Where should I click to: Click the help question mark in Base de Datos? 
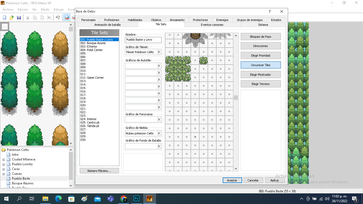click(x=270, y=11)
